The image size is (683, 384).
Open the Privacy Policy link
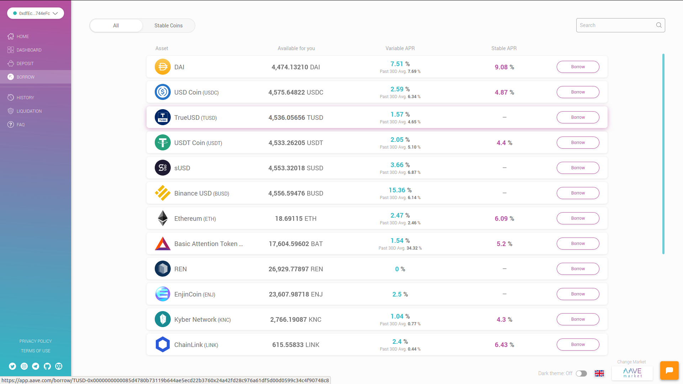[x=36, y=341]
